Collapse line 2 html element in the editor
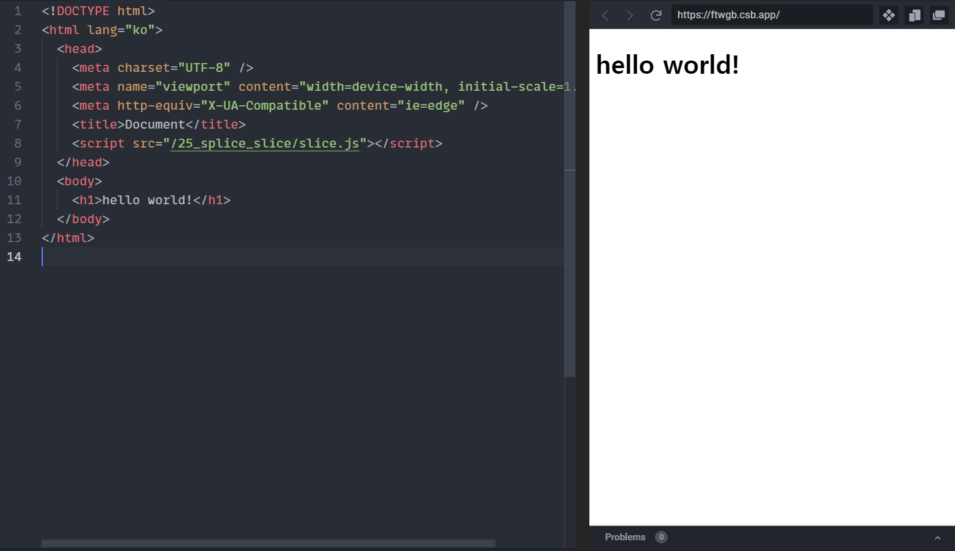 [x=33, y=30]
